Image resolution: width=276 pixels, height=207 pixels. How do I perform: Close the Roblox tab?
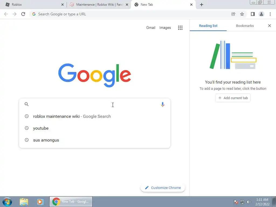pos(63,5)
